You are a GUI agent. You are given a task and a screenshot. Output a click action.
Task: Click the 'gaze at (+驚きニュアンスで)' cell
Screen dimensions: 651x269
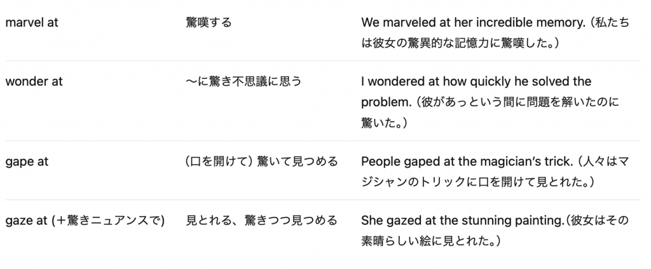[85, 221]
